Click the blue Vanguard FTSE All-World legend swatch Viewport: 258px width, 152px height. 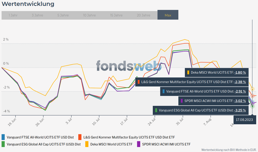pyautogui.click(x=3, y=137)
